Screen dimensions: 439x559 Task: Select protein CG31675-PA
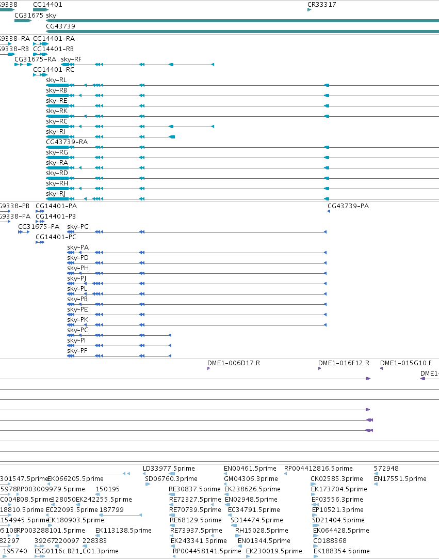click(24, 232)
